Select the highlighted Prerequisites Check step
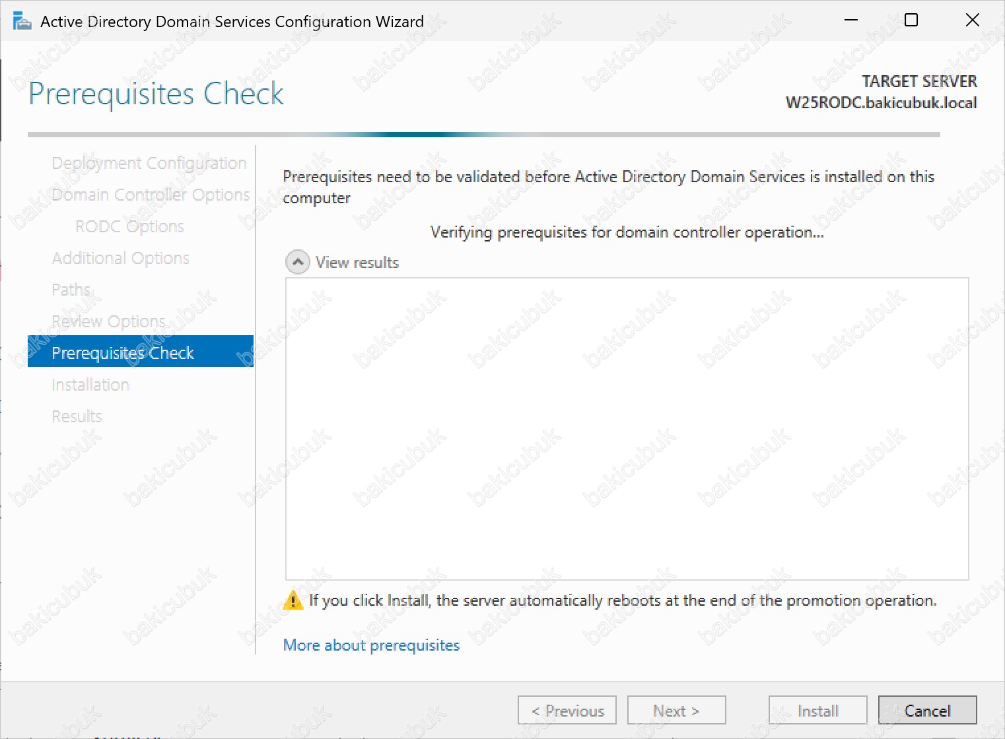Image resolution: width=1005 pixels, height=739 pixels. [x=141, y=351]
